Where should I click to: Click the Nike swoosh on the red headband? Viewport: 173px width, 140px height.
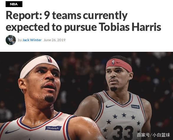tap(118, 63)
